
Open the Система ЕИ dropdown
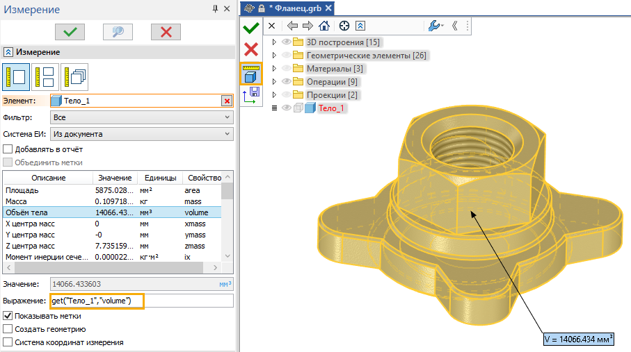(x=141, y=134)
